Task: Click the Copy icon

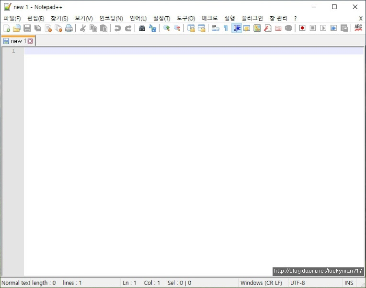Action: click(x=93, y=28)
